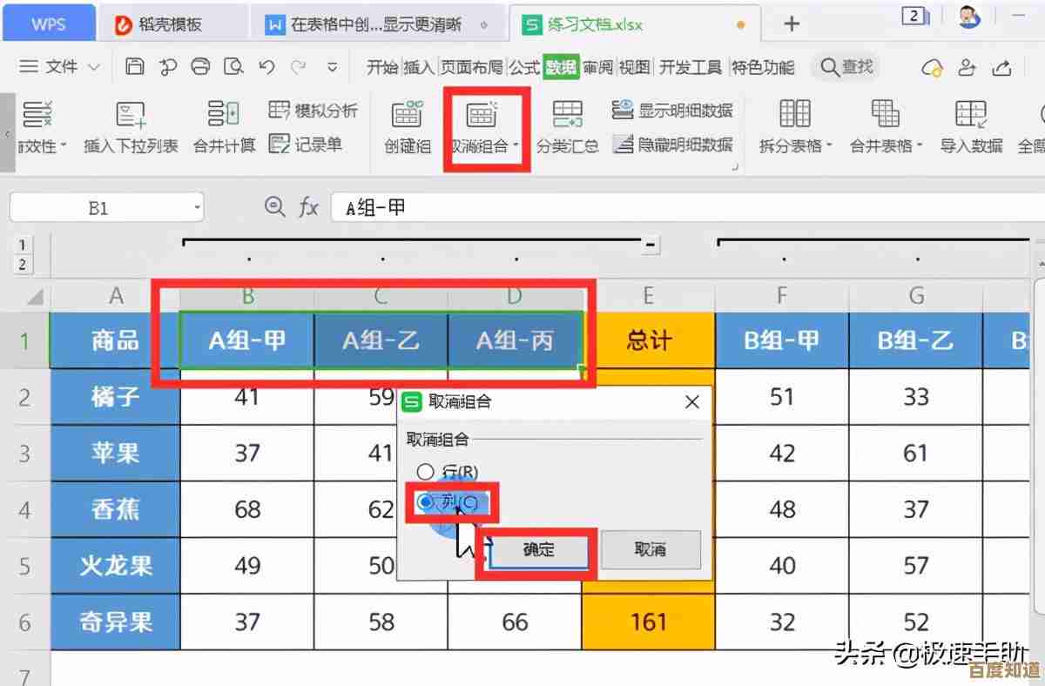Click the 合并计算 (Consolidate) icon

tap(224, 116)
